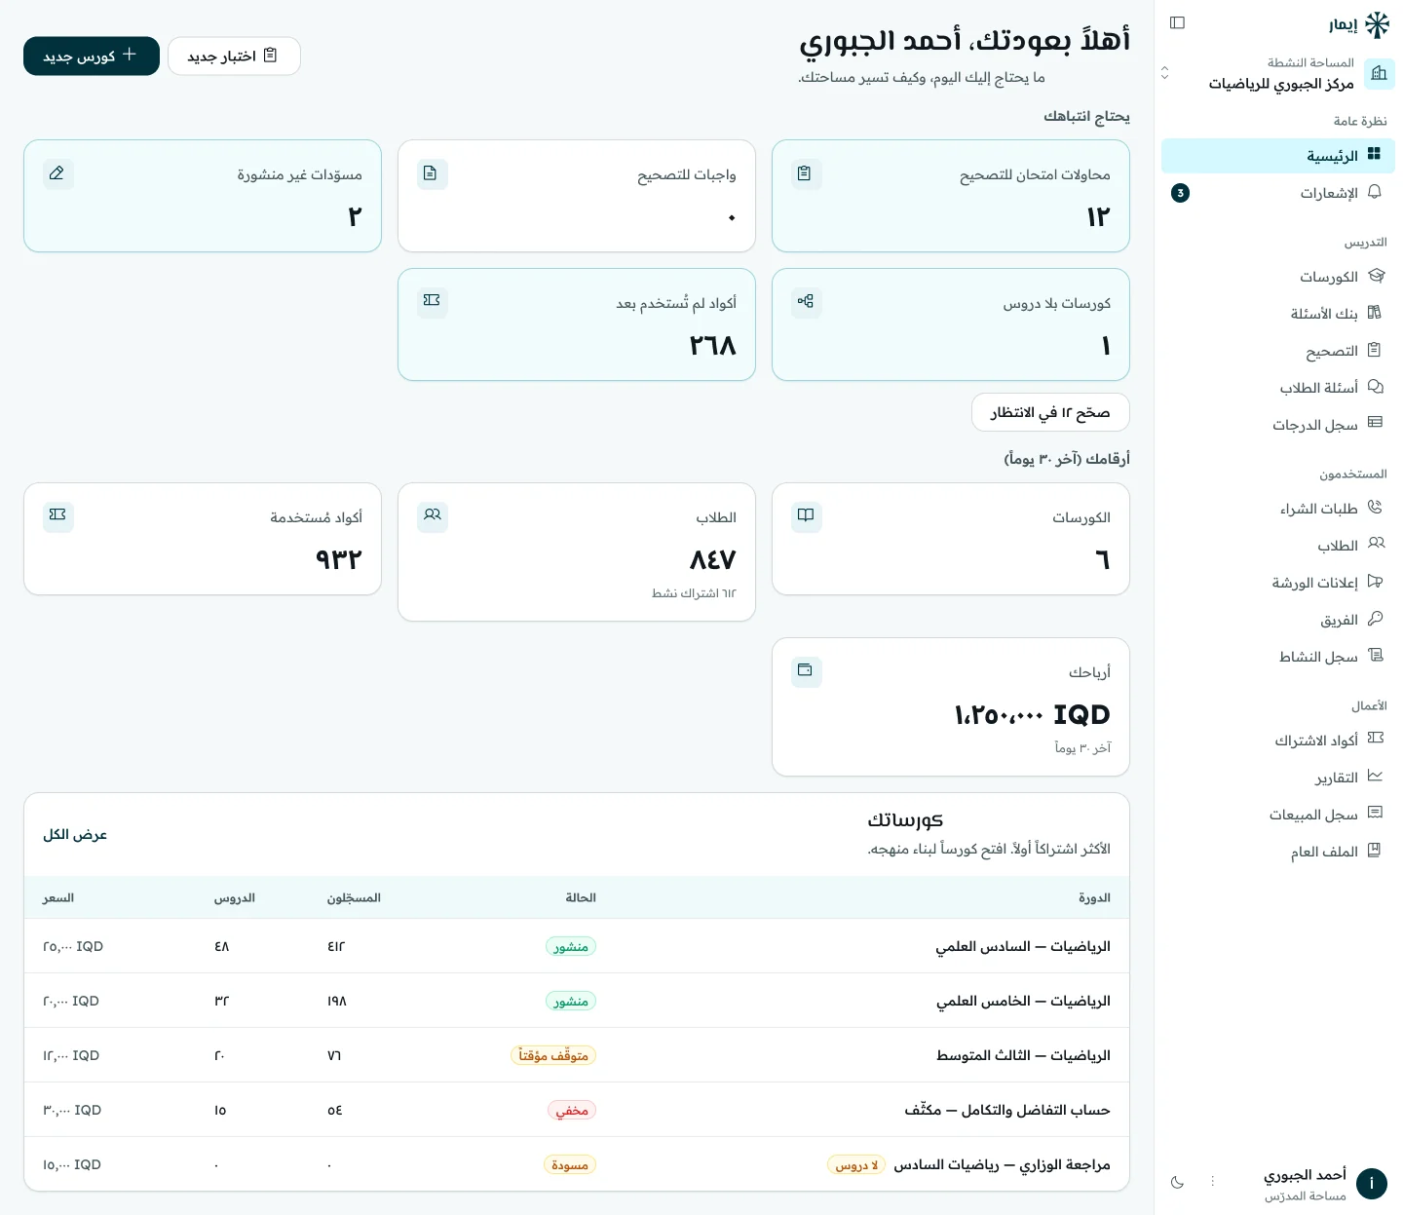Viewport: 1403px width, 1215px height.
Task: Click the إعلانات الورشة icon
Action: coord(1375,581)
